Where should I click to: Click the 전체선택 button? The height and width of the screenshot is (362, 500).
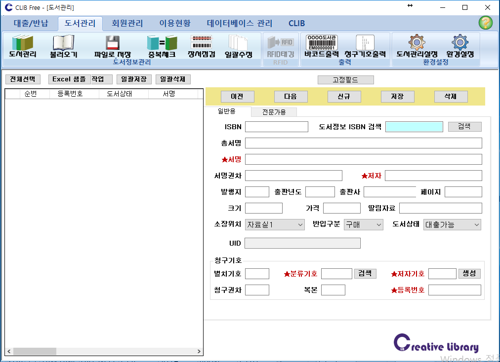23,79
